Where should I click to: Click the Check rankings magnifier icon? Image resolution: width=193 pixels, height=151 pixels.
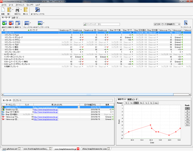(x=27, y=23)
